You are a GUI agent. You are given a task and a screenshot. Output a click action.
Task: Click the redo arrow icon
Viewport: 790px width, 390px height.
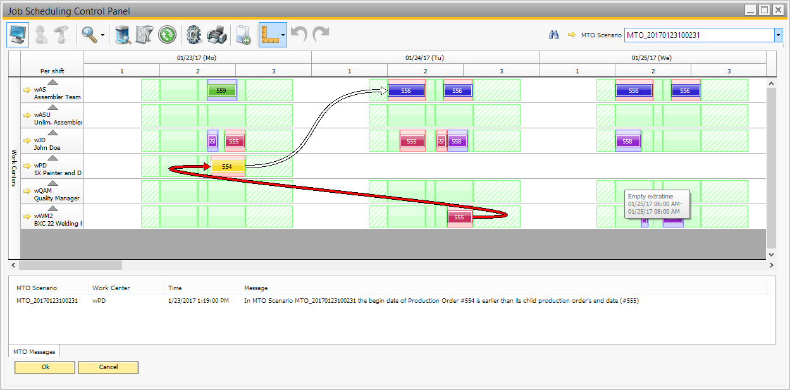tap(321, 35)
